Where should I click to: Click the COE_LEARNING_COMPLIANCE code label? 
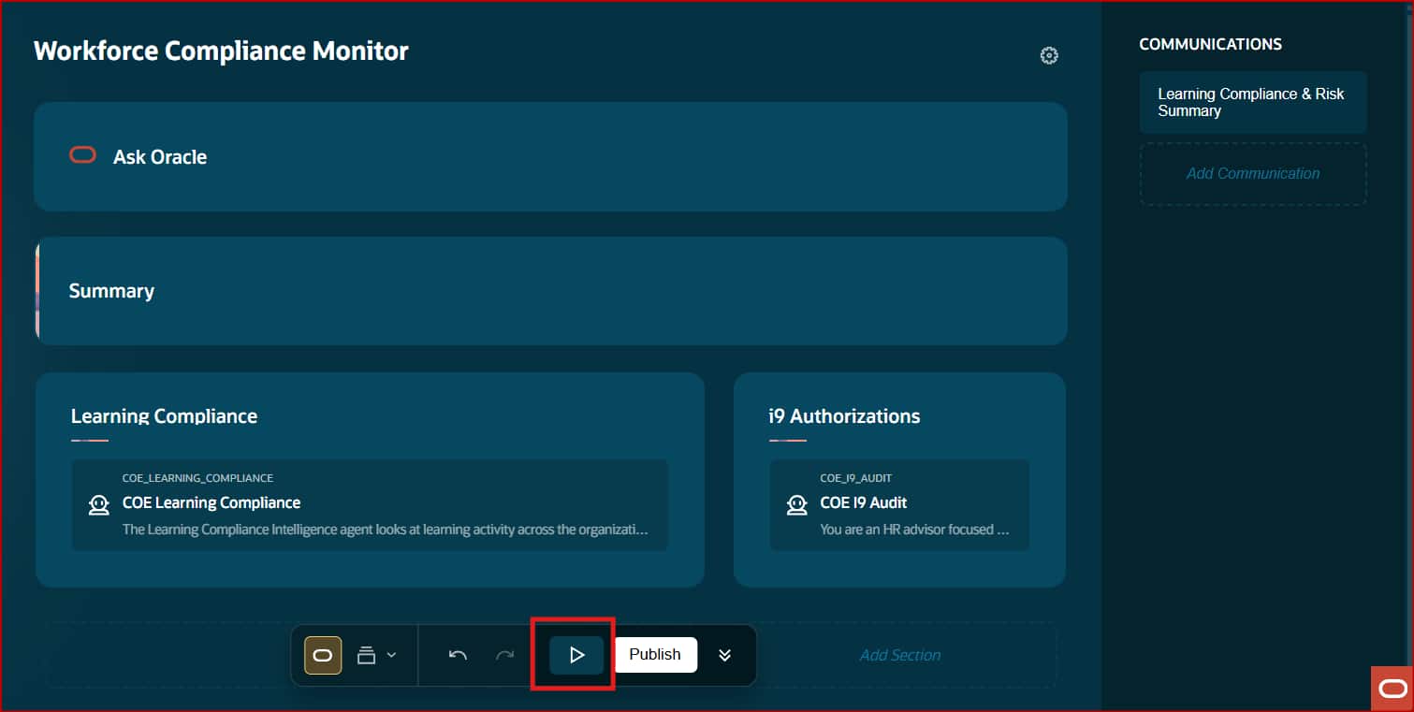pos(197,478)
